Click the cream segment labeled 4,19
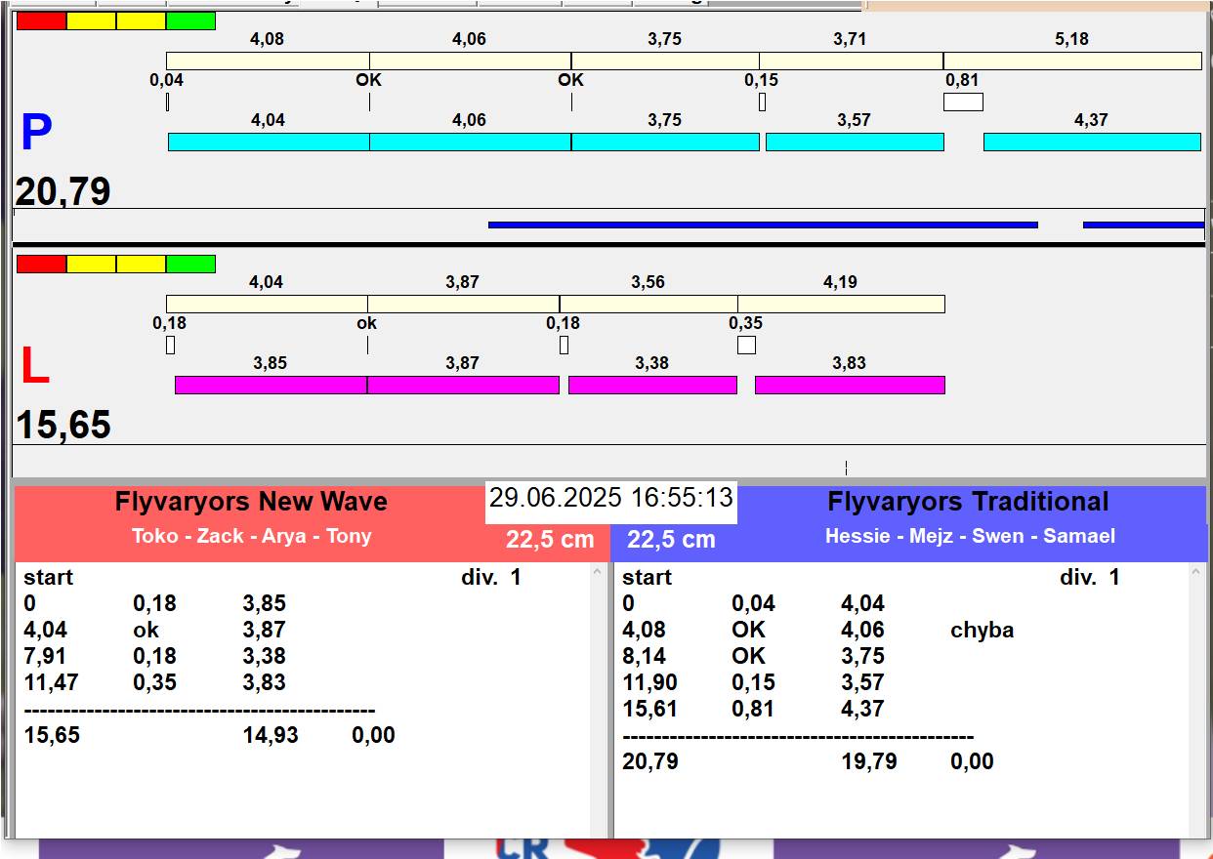The width and height of the screenshot is (1213, 859). (840, 304)
